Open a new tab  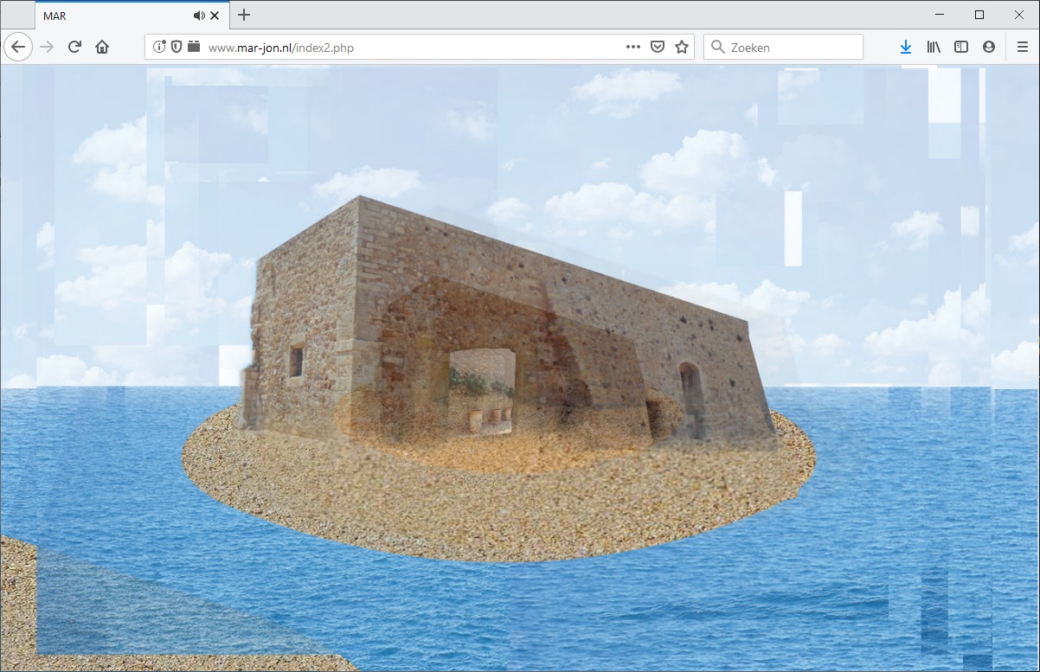coord(244,15)
